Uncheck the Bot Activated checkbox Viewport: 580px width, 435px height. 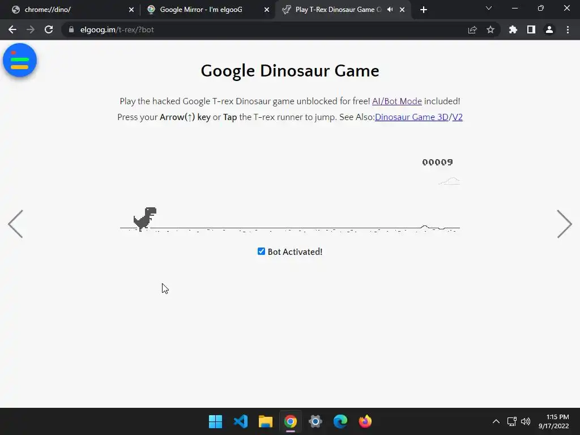click(x=261, y=251)
